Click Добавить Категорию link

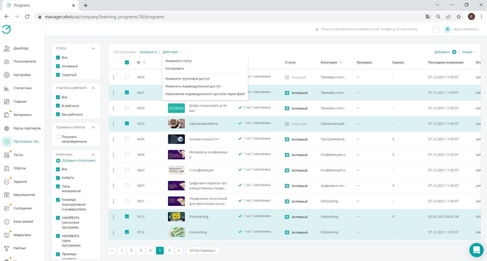(x=79, y=161)
